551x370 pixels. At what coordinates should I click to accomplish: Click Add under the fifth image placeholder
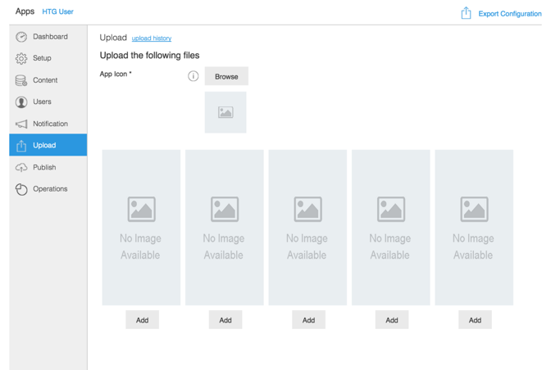[x=475, y=320]
